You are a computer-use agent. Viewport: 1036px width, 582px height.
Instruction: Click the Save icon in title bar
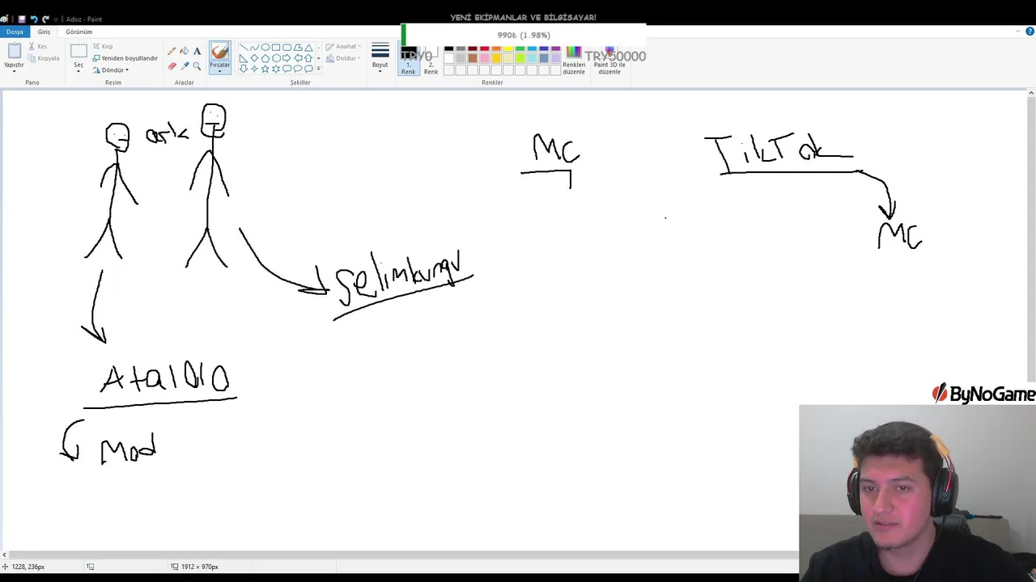[x=22, y=19]
